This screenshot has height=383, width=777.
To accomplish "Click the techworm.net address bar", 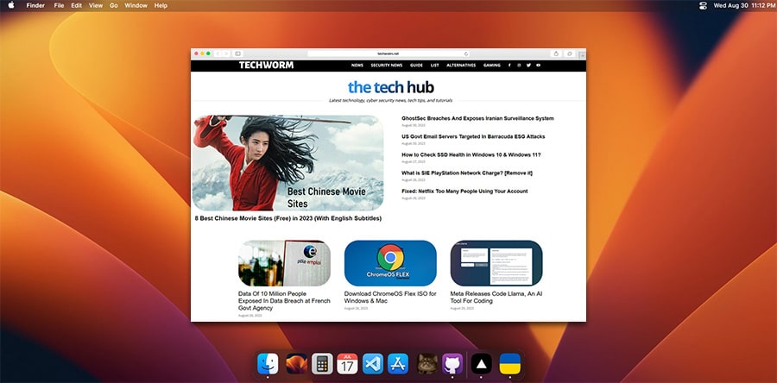I will point(388,53).
